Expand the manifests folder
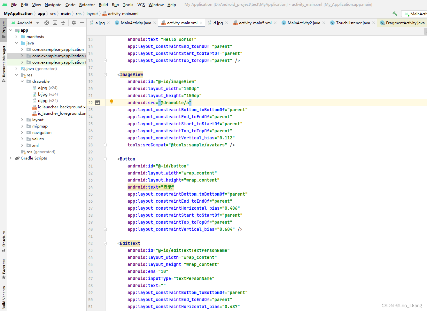The height and width of the screenshot is (311, 427). [16, 36]
